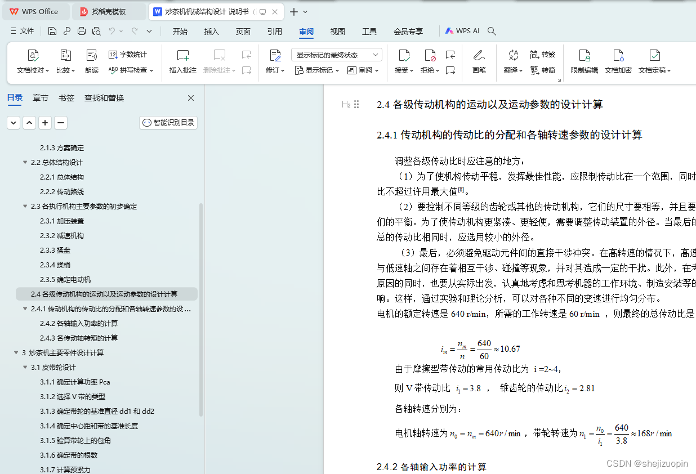696x474 pixels.
Task: Click the minus button in outline pane
Action: tap(61, 123)
